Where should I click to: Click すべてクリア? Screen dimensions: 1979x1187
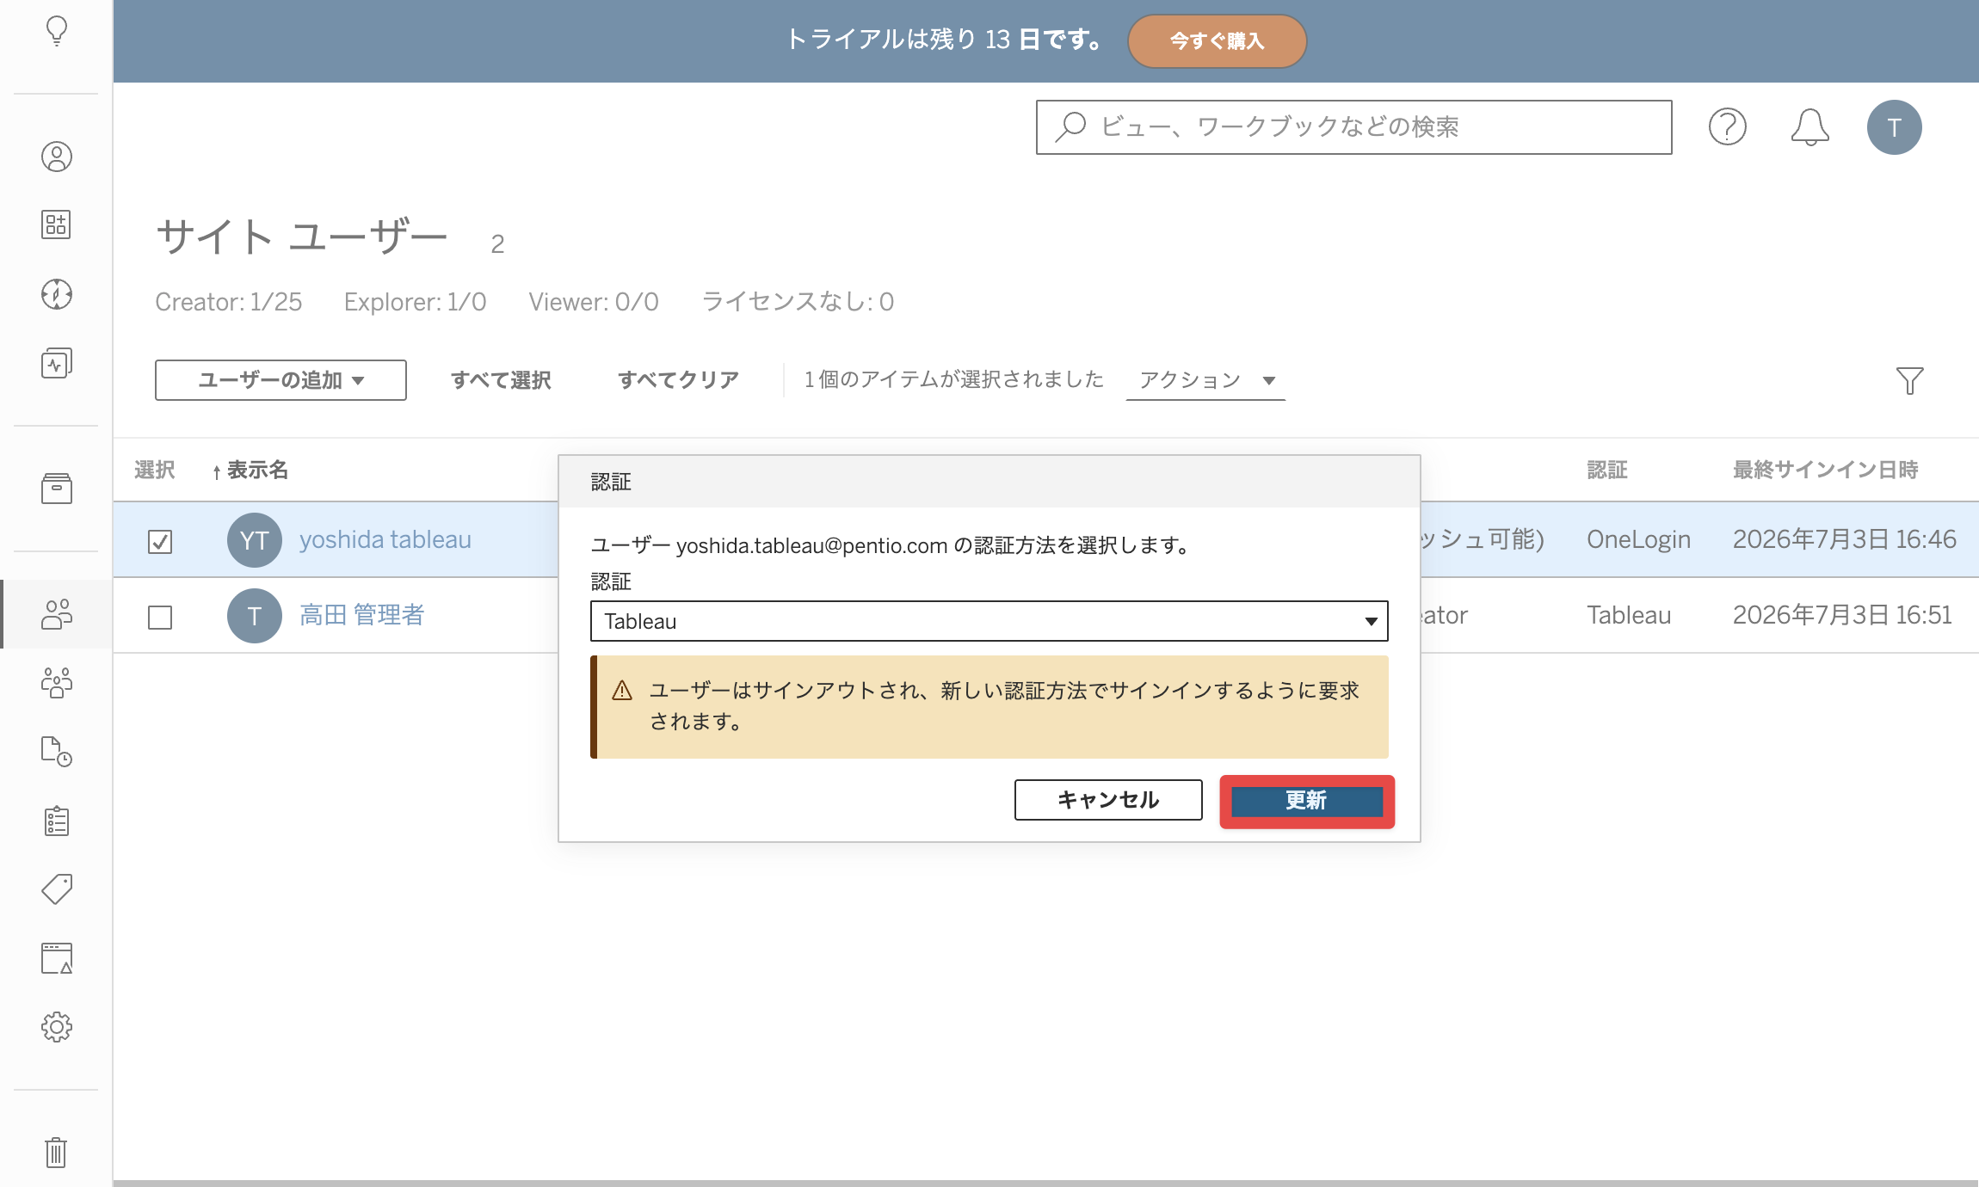678,380
